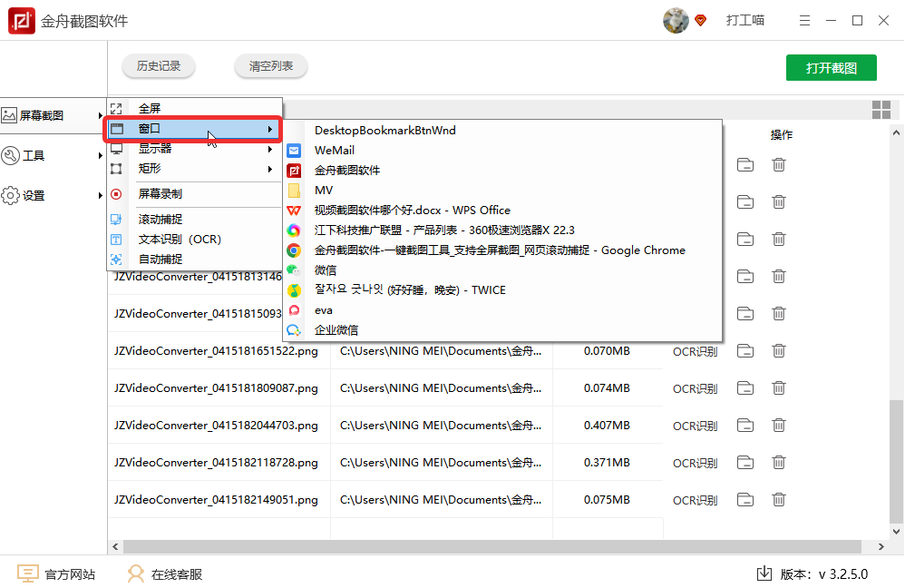The height and width of the screenshot is (588, 905).
Task: Click the 滚动捕捉 icon in the menu
Action: click(x=116, y=220)
